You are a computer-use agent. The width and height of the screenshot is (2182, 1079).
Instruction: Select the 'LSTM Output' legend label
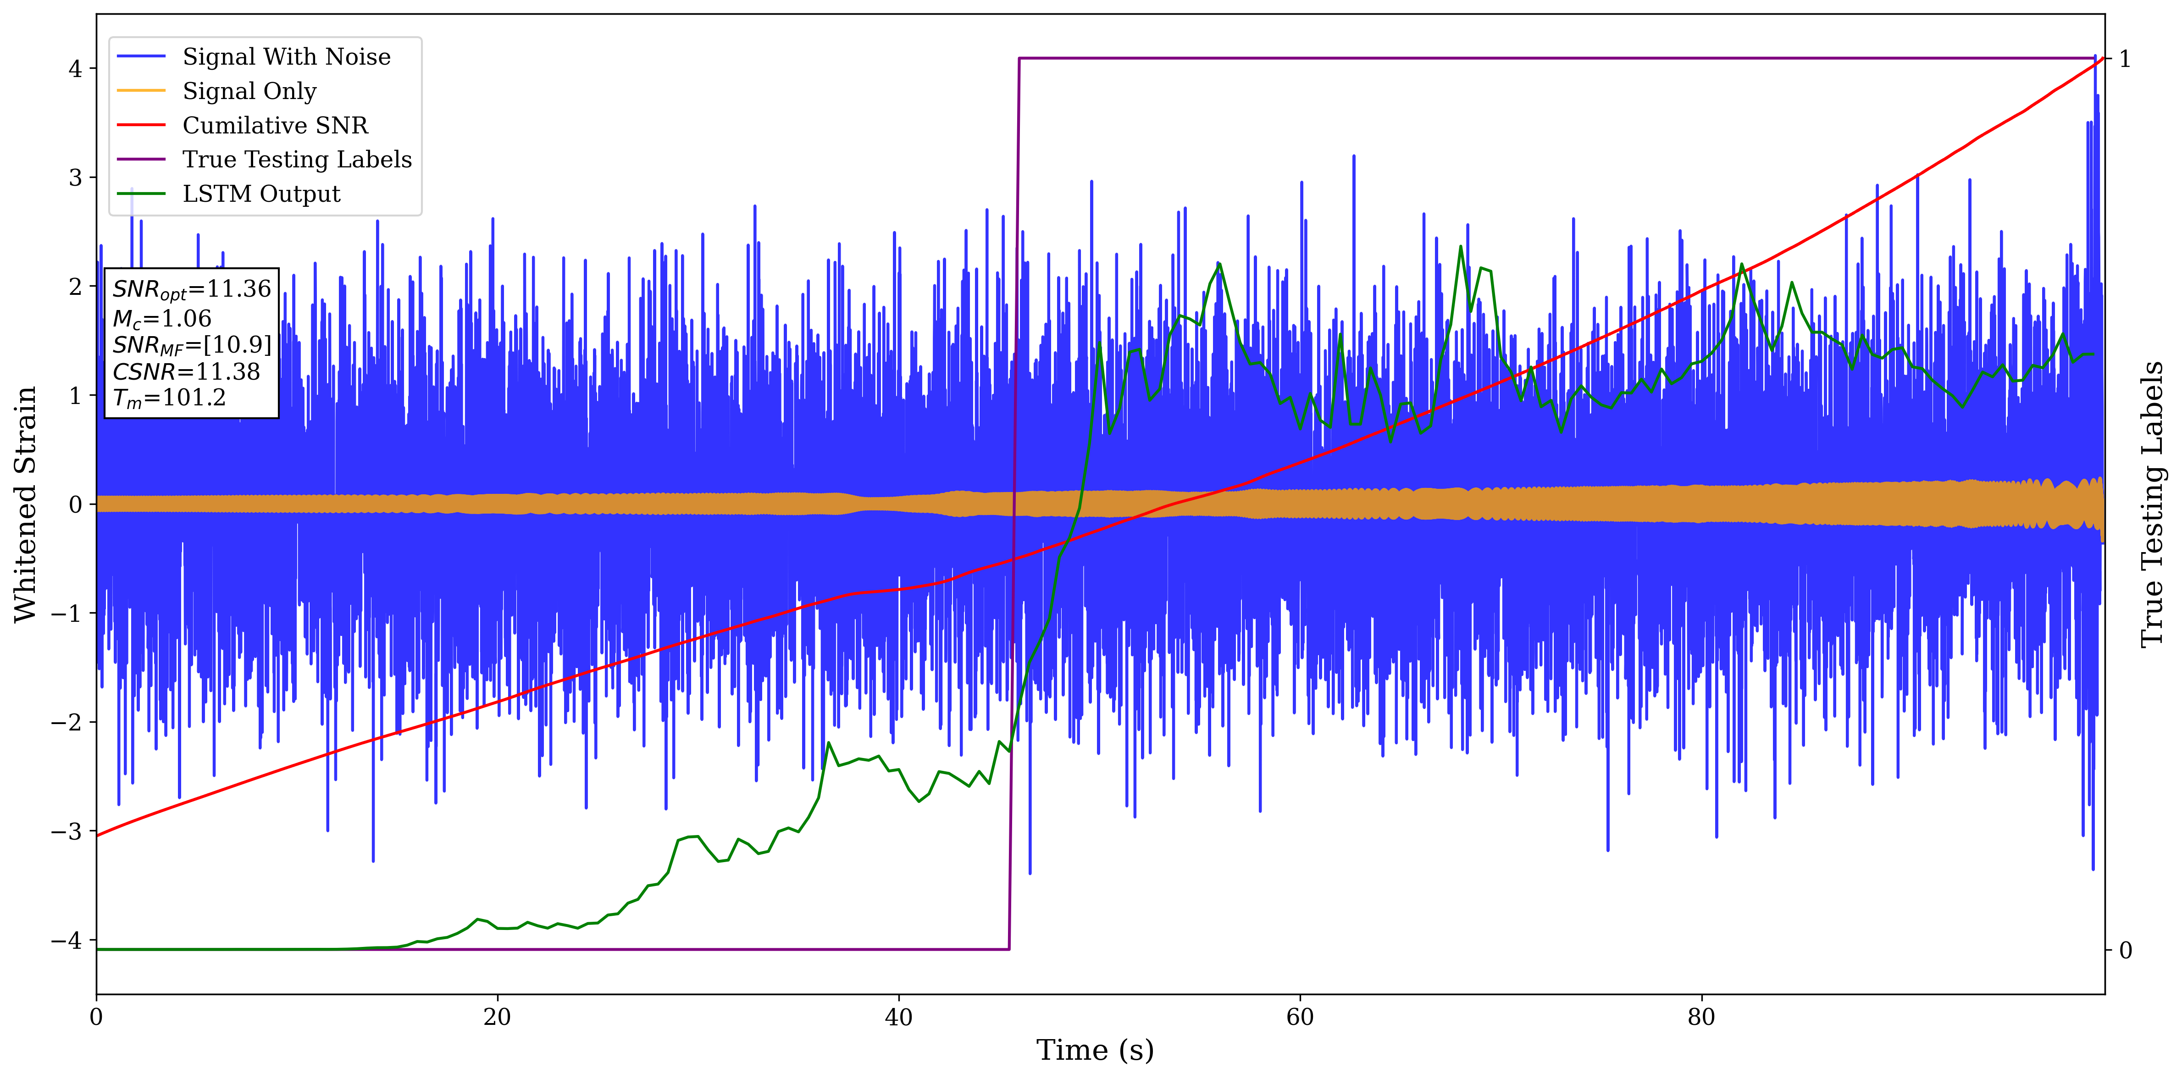pos(261,194)
